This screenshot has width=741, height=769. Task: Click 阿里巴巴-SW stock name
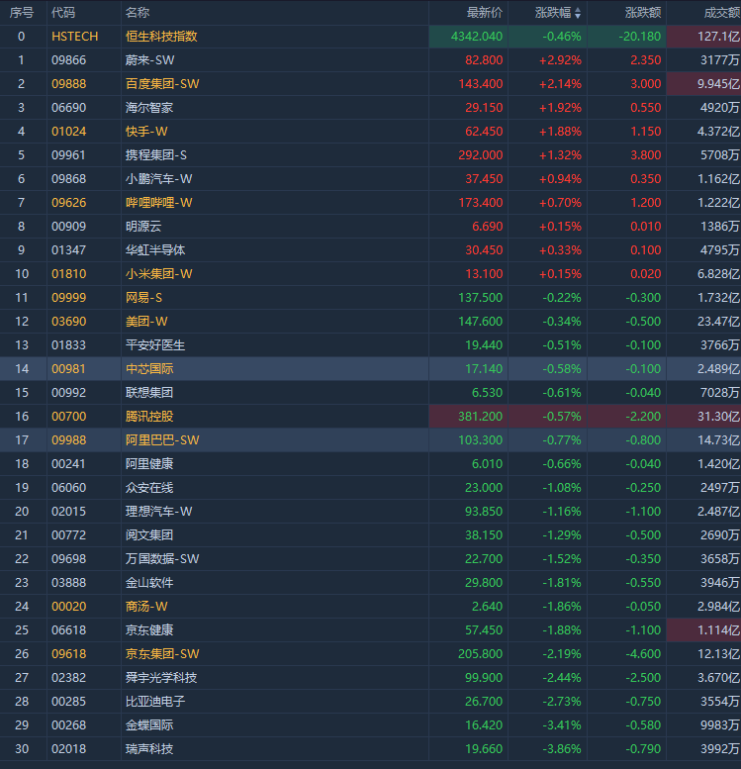[162, 439]
